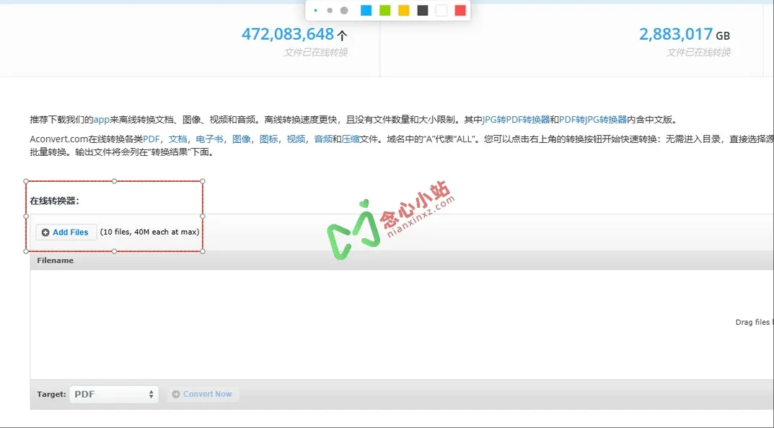
Task: Click the circular arrow icon on Convert Now
Action: point(175,394)
